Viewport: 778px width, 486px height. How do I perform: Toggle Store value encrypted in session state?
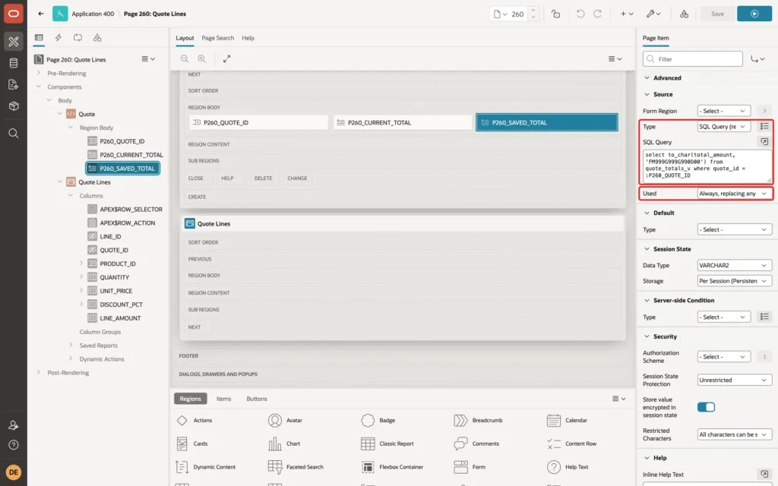coord(706,407)
